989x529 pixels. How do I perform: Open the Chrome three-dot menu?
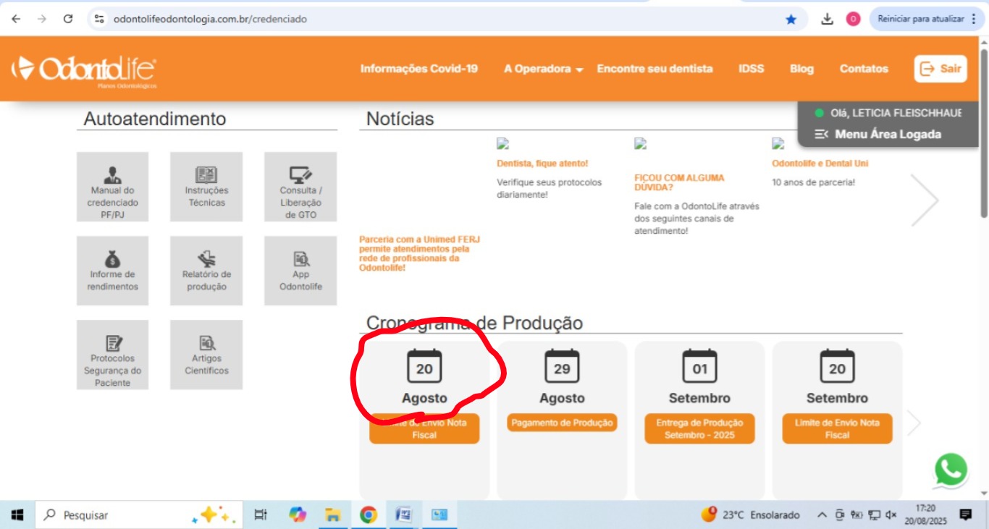click(974, 20)
